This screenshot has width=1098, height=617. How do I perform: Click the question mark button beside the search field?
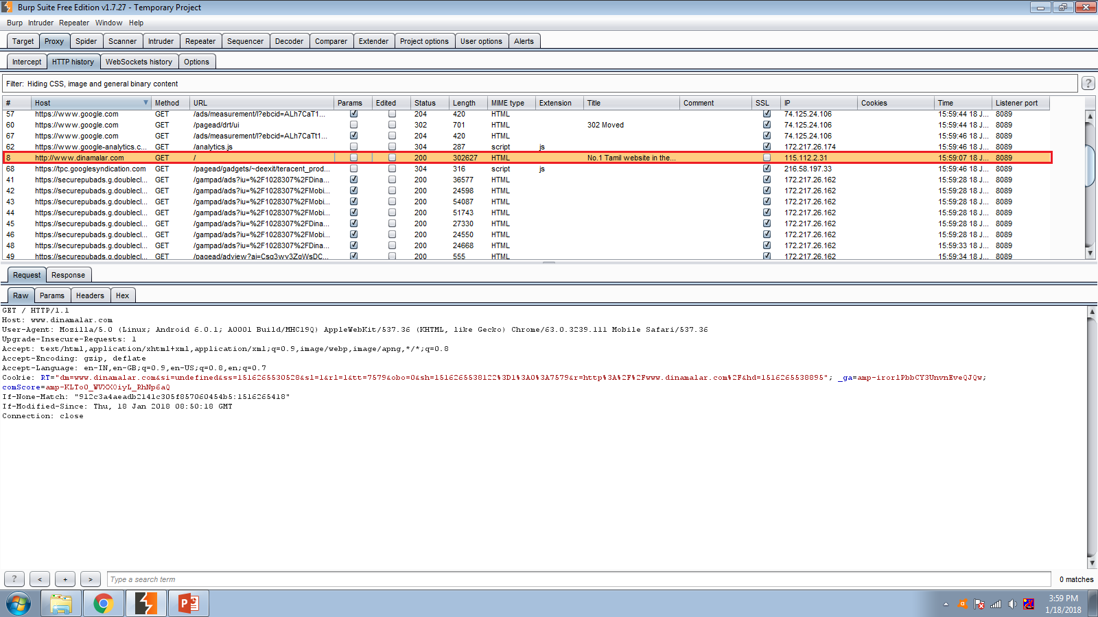14,579
